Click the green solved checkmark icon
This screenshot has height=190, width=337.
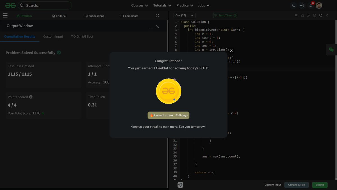59,53
